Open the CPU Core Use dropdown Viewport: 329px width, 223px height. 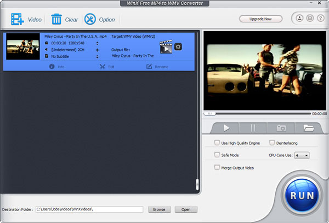[302, 155]
